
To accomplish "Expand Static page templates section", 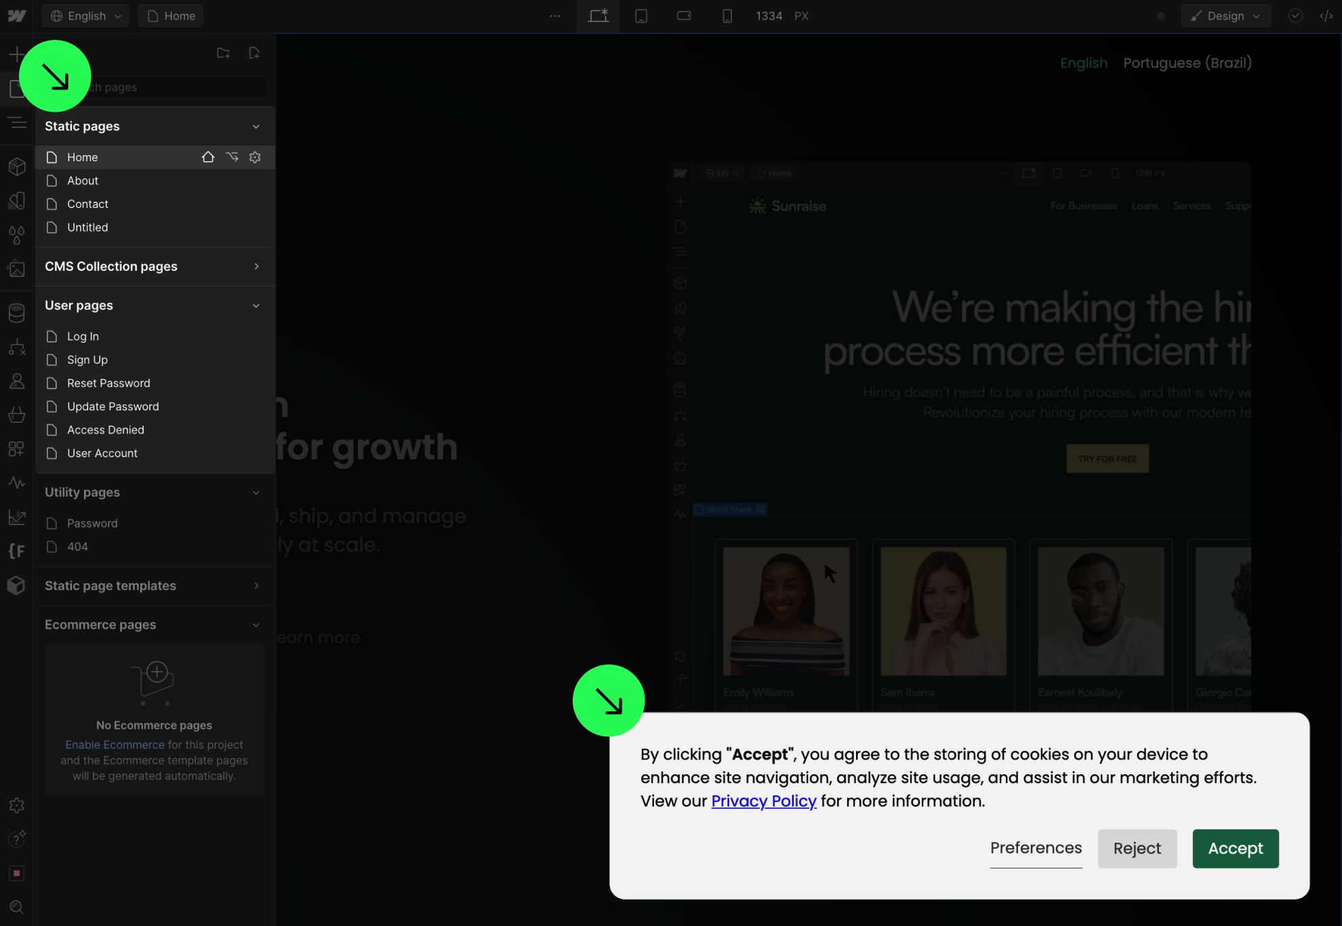I will coord(256,585).
